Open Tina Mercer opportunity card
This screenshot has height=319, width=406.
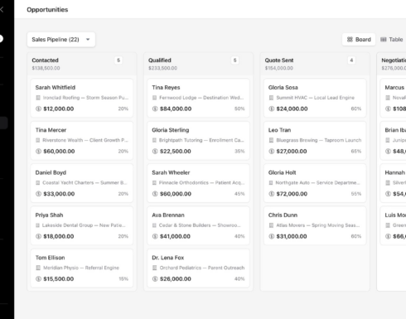pyautogui.click(x=82, y=141)
